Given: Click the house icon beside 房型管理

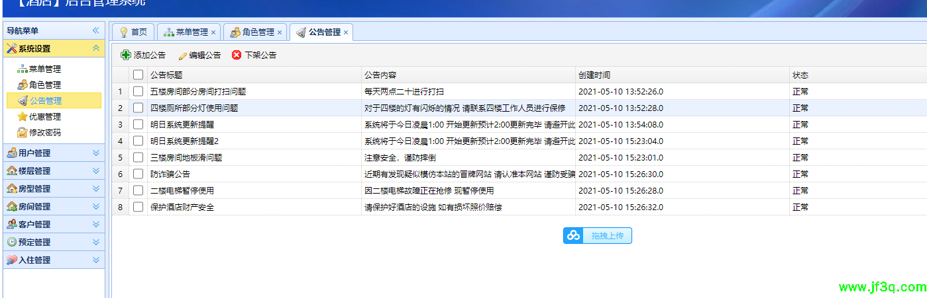Looking at the screenshot, I should pos(12,189).
